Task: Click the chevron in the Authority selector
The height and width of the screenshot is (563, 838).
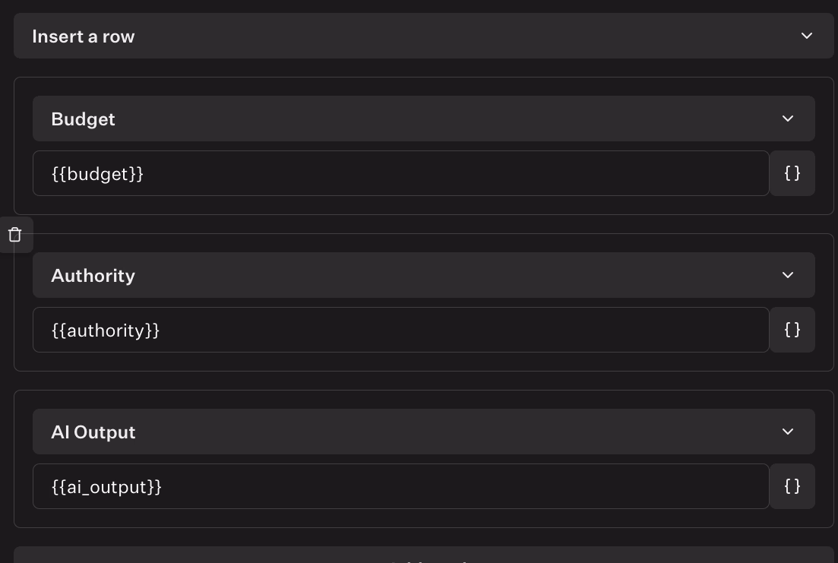Action: pos(788,275)
